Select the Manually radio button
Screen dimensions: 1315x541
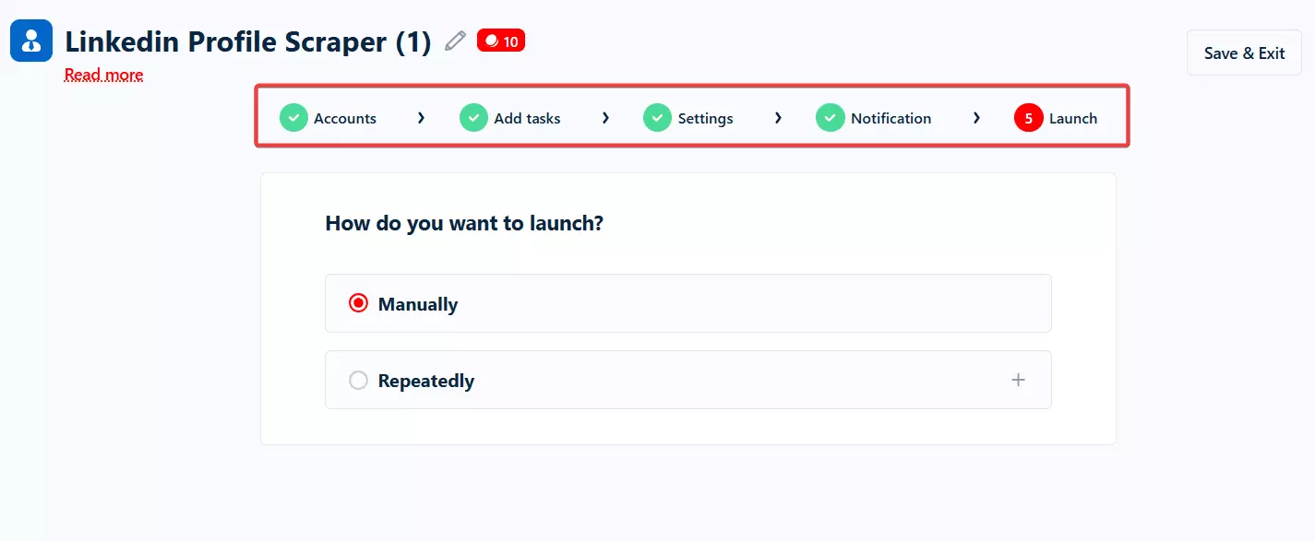click(358, 303)
